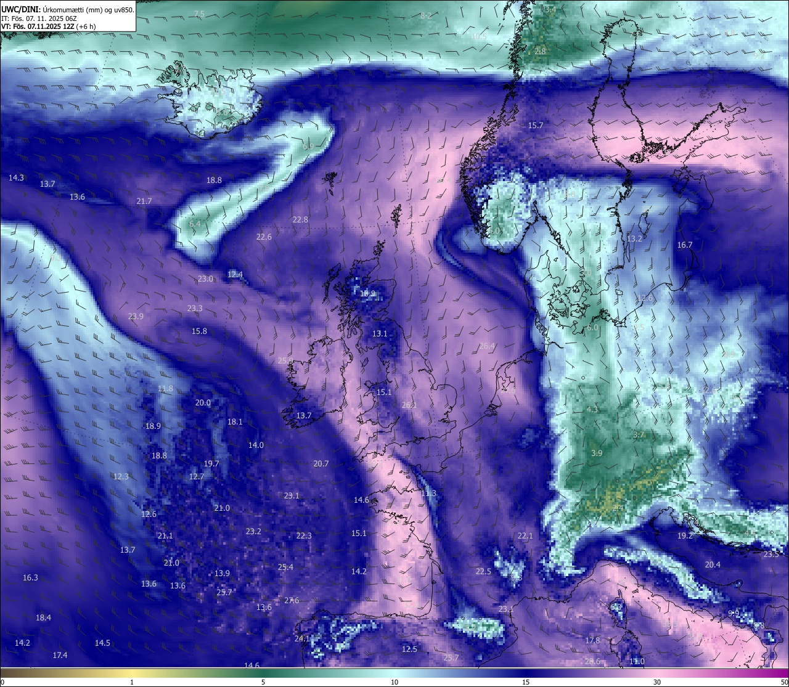Click the 12.4 map value

[235, 274]
